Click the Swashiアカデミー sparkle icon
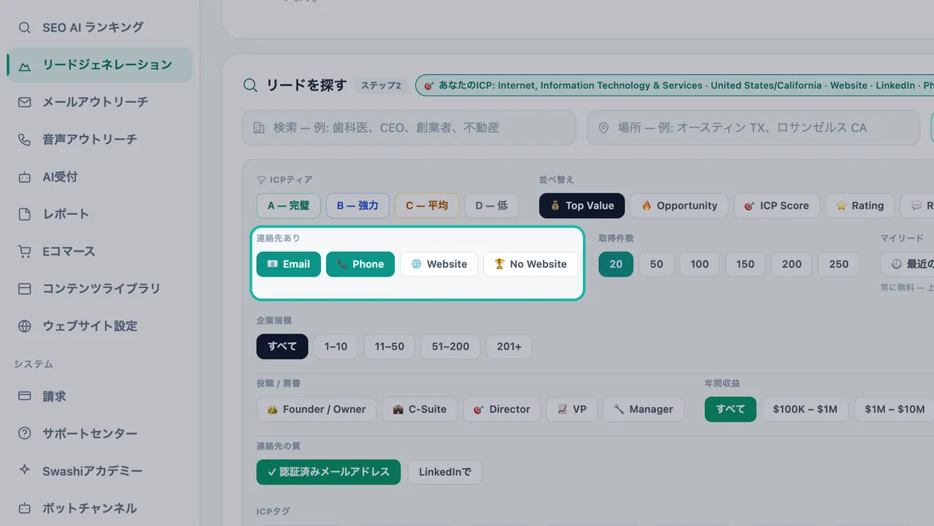This screenshot has height=526, width=934. point(25,471)
